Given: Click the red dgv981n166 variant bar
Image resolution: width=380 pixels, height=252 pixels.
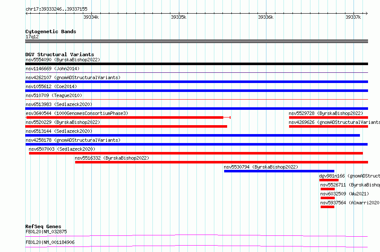Looking at the screenshot, I should [x=329, y=180].
